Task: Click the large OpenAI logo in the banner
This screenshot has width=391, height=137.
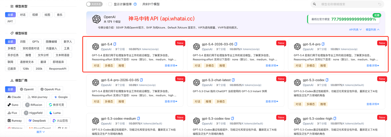Action: pyautogui.click(x=96, y=19)
